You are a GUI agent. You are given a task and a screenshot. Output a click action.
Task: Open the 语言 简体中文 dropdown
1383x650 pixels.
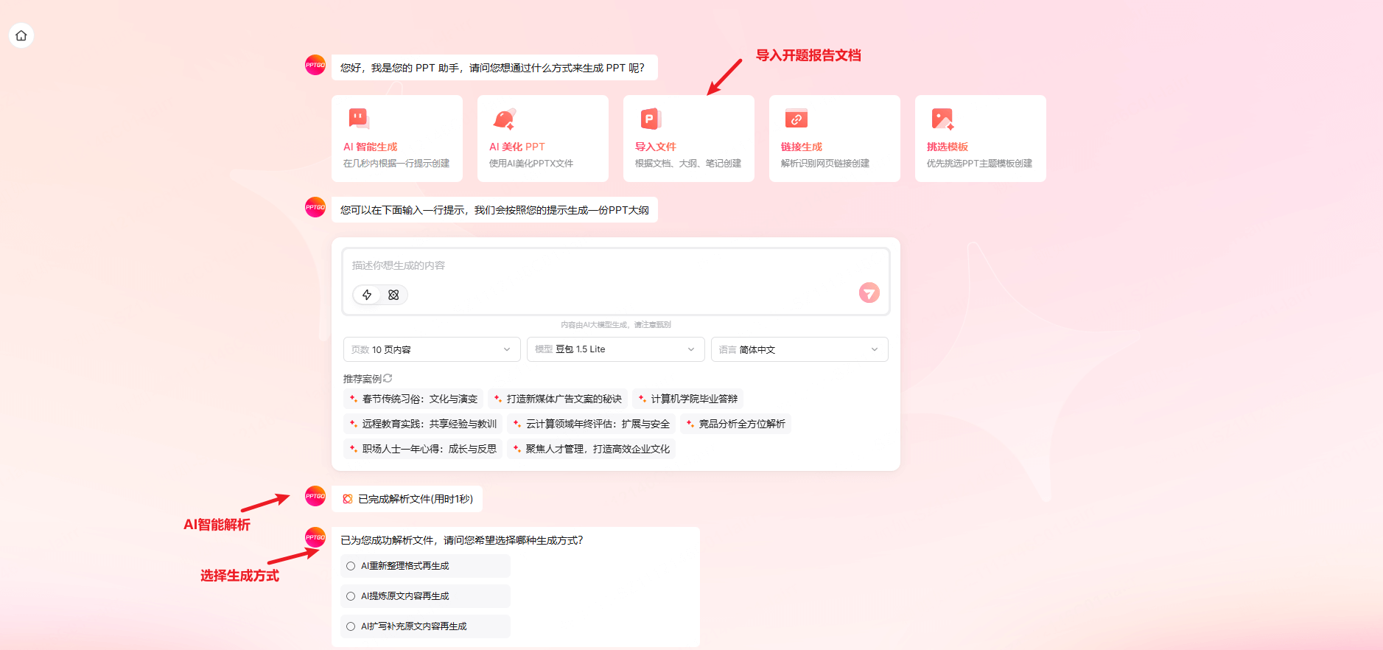799,349
